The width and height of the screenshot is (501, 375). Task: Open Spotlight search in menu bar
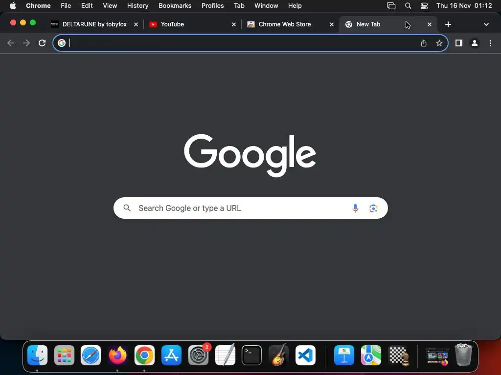point(408,6)
